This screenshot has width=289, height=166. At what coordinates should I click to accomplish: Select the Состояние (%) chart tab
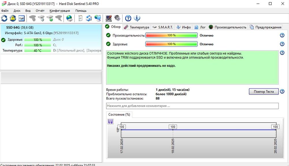click(119, 115)
